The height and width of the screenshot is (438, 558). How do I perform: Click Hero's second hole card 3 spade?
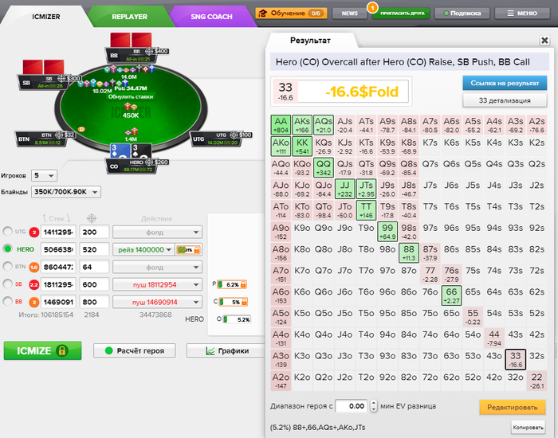(x=142, y=151)
